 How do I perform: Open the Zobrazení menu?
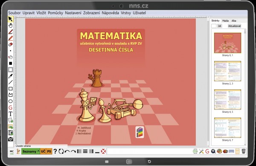pyautogui.click(x=92, y=13)
